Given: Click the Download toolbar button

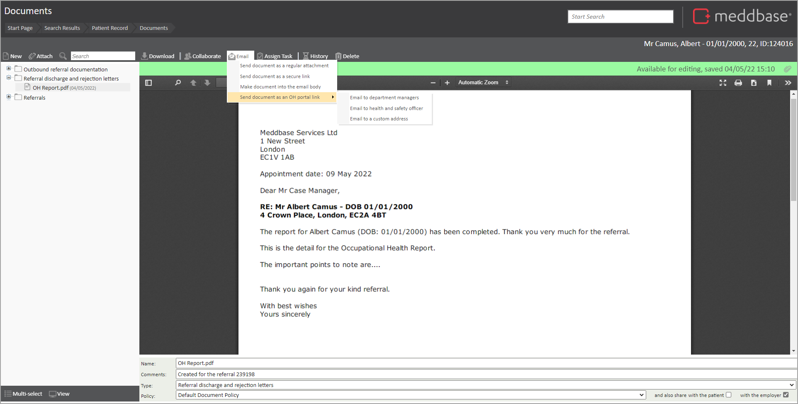Looking at the screenshot, I should click(x=158, y=56).
